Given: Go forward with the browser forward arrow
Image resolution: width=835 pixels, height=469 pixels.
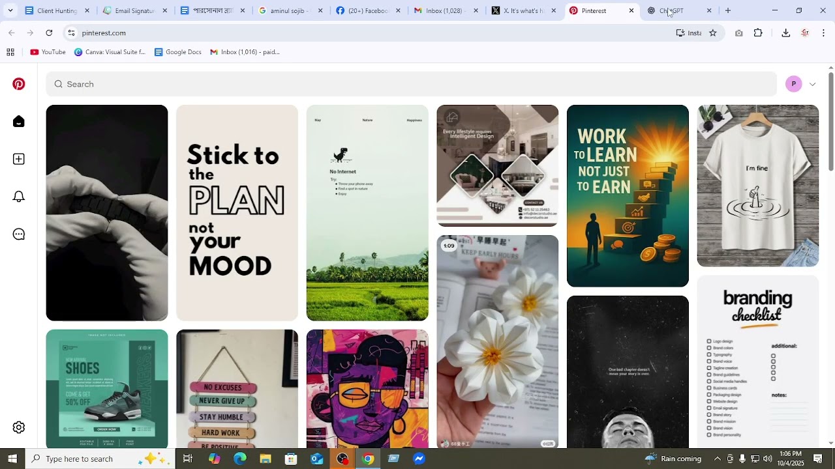Looking at the screenshot, I should [30, 33].
